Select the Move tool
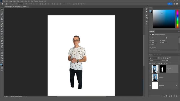Image resolution: width=180 pixels, height=101 pixels. [x=2, y=9]
